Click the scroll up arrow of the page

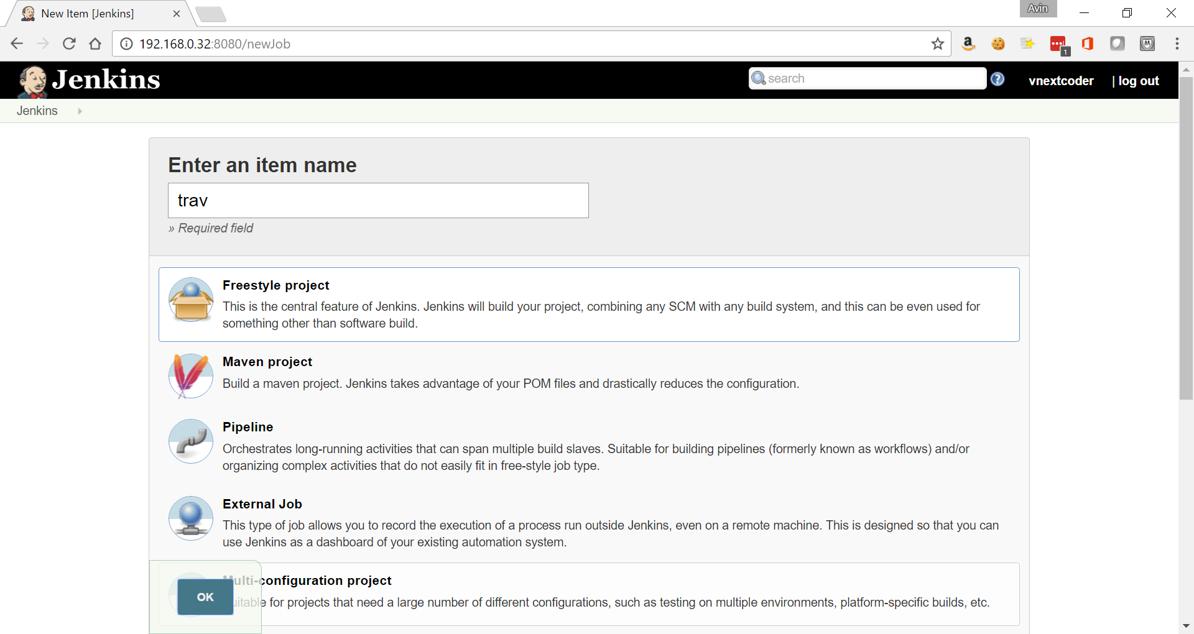tap(1186, 69)
